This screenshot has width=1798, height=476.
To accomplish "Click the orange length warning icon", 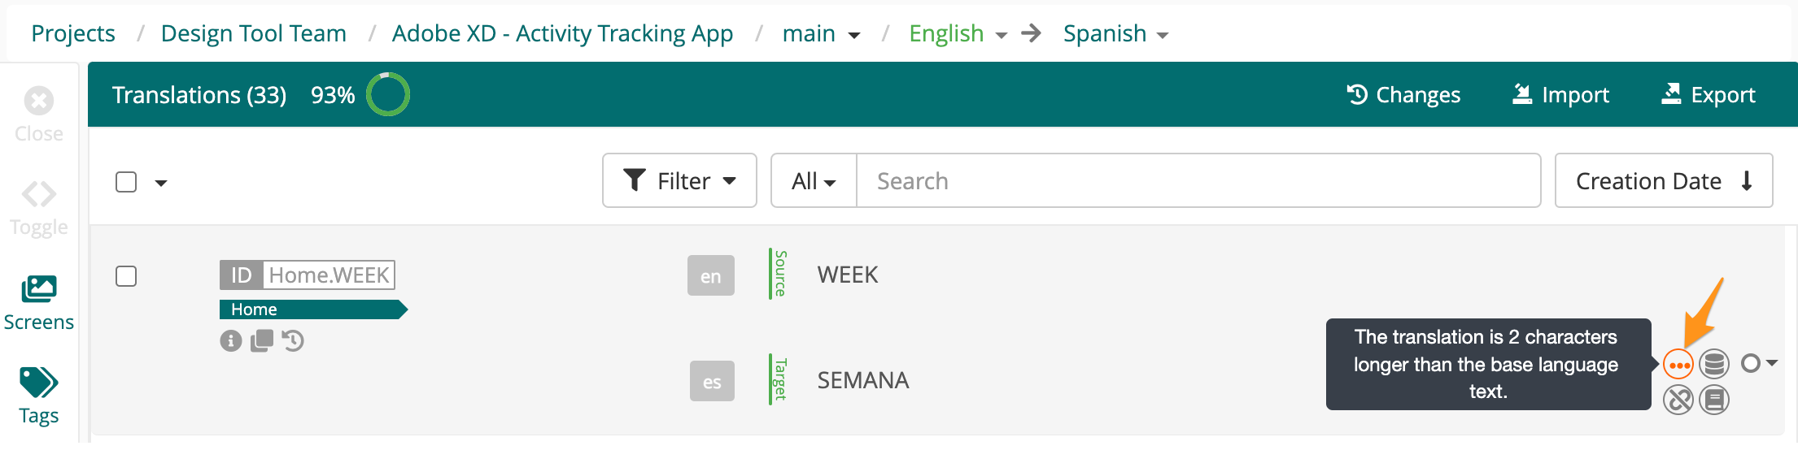I will 1678,365.
